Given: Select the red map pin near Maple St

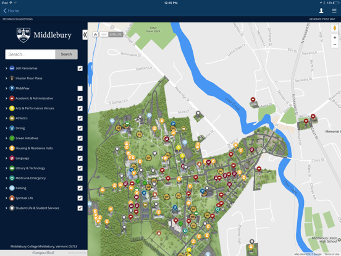Looking at the screenshot, I should [253, 100].
